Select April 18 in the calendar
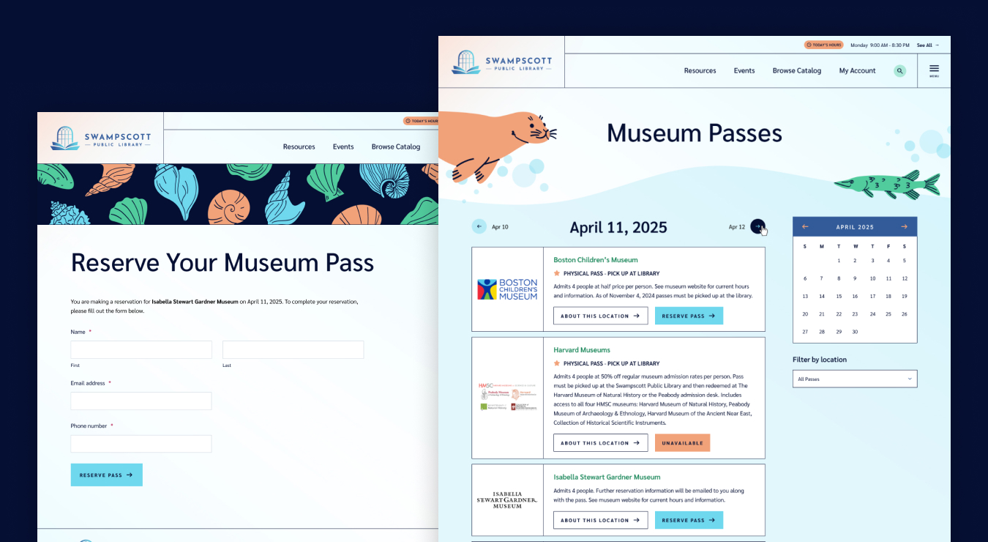 (x=888, y=296)
